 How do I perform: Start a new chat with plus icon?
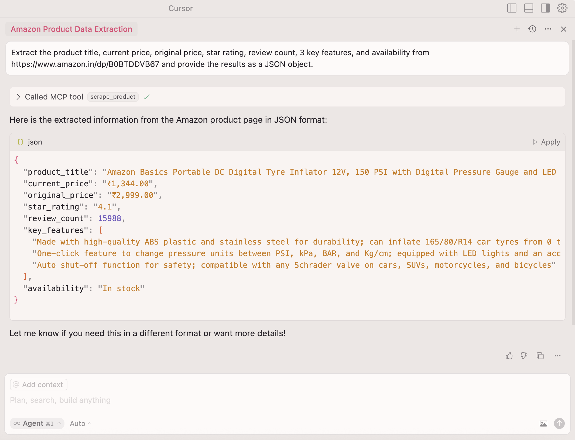coord(517,29)
